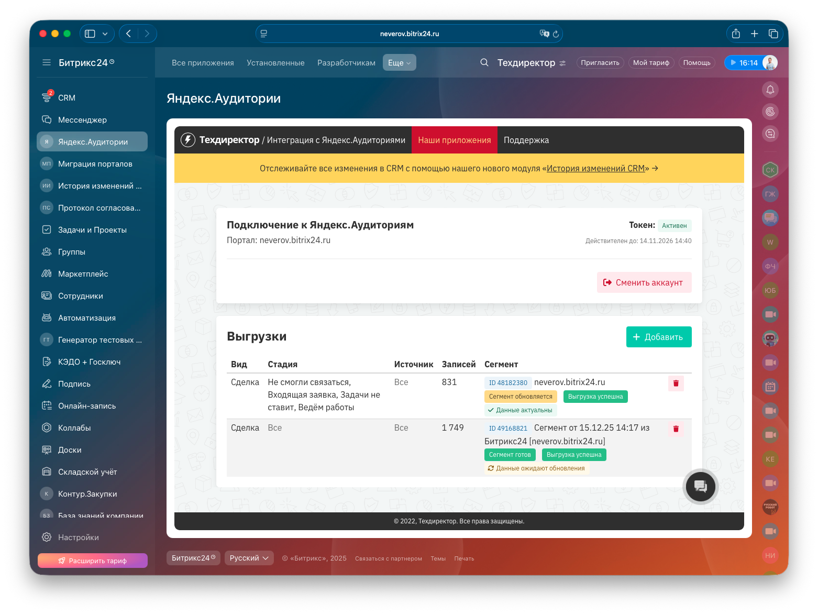818x614 pixels.
Task: Open Генератор тестовых menu item
Action: coord(92,339)
